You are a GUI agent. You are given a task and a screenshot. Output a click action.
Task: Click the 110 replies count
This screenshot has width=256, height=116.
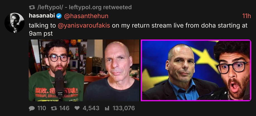click(42, 108)
